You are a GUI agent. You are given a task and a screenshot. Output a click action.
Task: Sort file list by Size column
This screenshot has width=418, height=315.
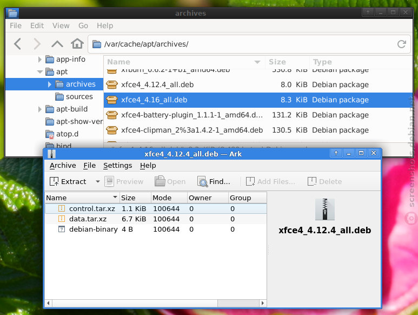tap(287, 62)
